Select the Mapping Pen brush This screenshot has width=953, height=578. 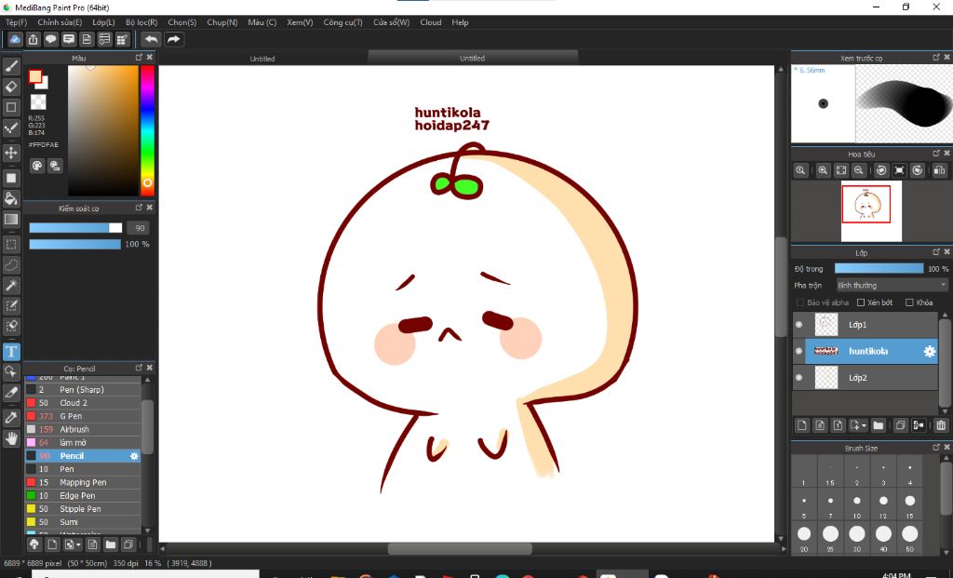[x=83, y=482]
